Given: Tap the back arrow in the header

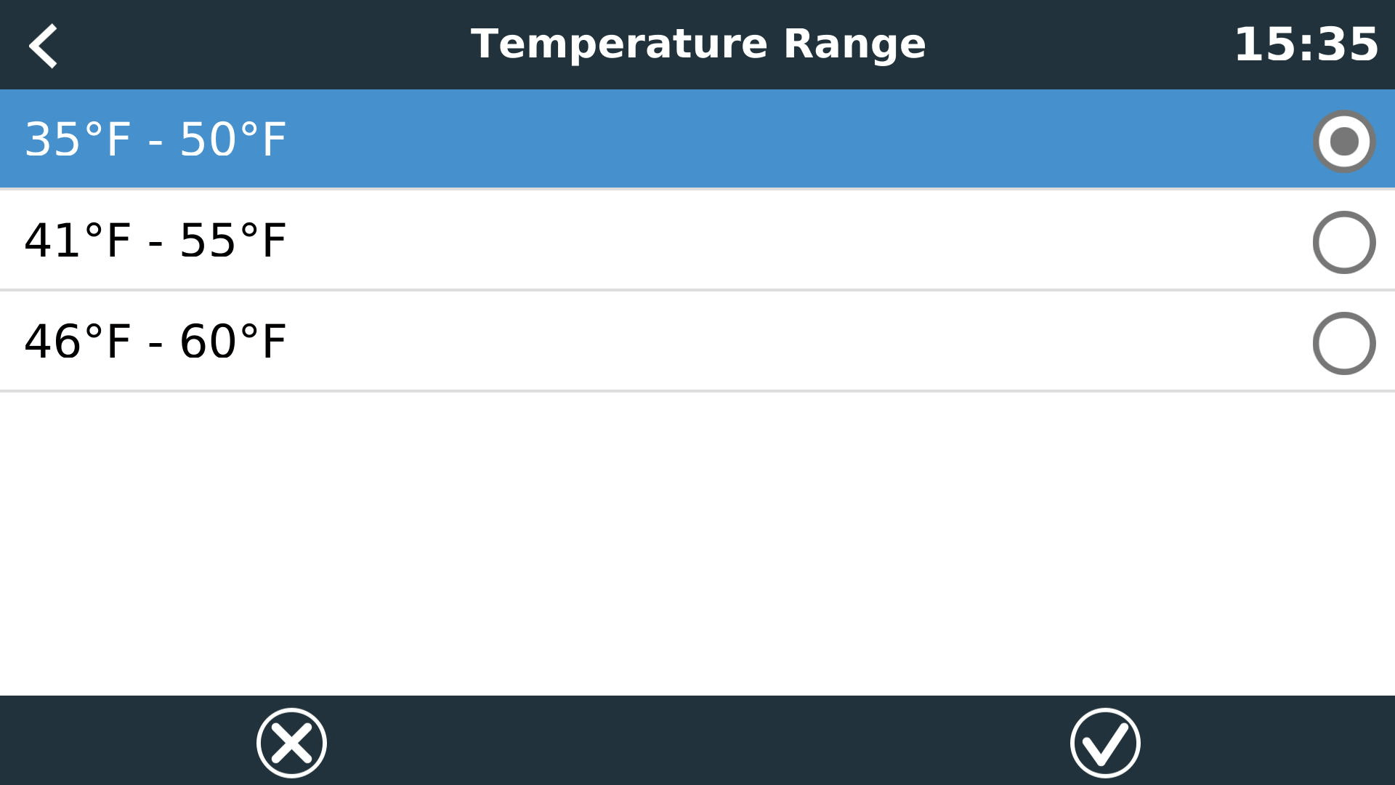Looking at the screenshot, I should [43, 45].
